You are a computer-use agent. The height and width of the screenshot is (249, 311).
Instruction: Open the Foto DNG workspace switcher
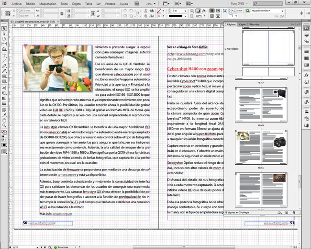coord(239,3)
